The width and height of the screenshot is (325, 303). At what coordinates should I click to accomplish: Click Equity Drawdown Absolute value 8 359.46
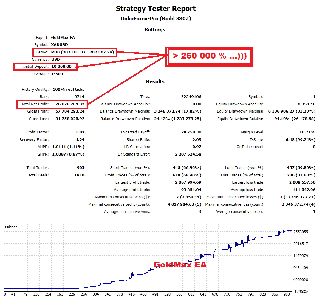pyautogui.click(x=307, y=104)
